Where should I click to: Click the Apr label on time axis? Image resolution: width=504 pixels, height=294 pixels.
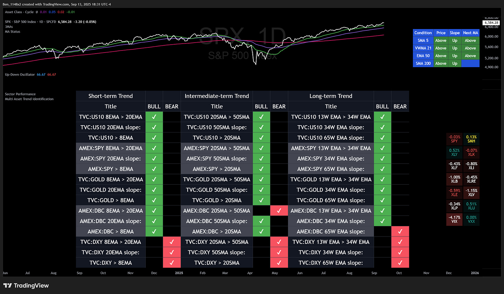coord(250,273)
